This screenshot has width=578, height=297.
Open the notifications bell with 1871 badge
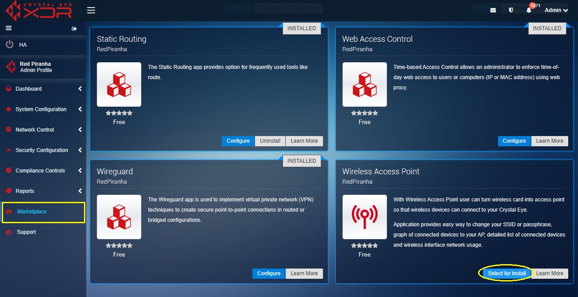coord(529,10)
